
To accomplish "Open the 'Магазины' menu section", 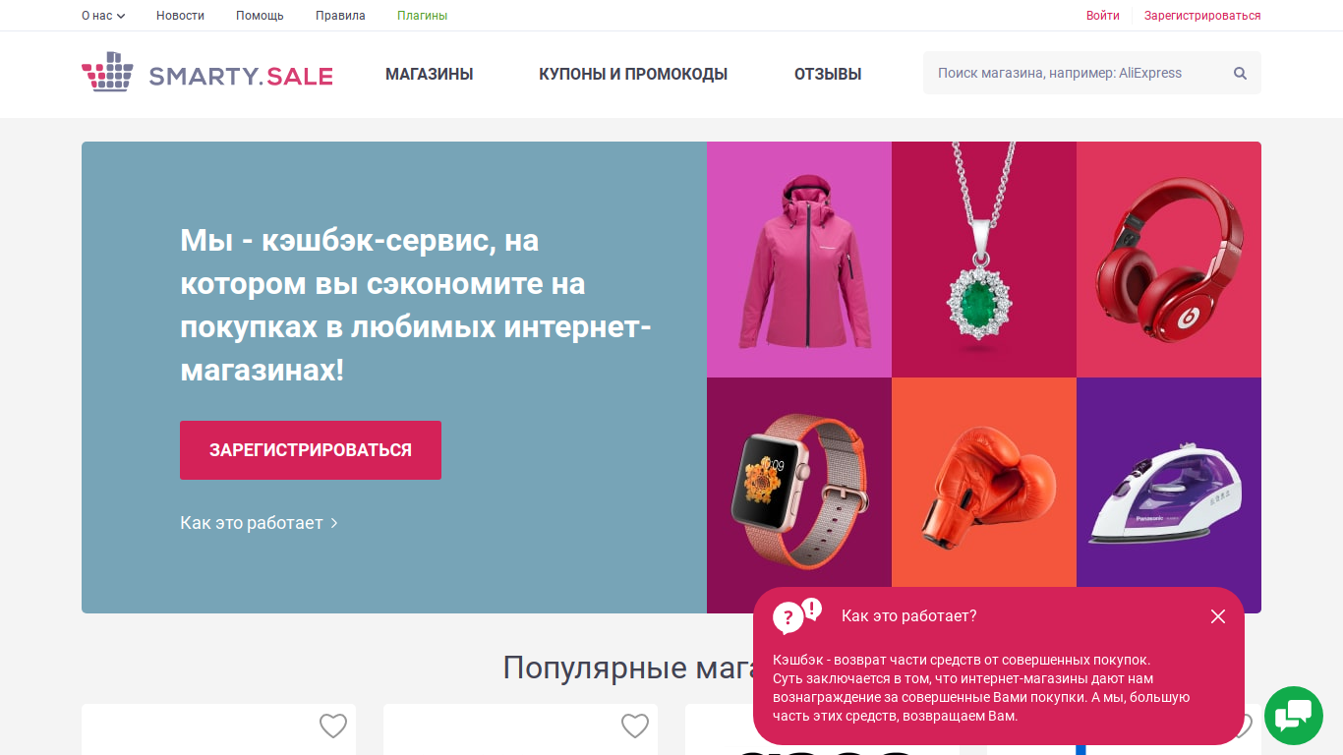I will pyautogui.click(x=430, y=74).
